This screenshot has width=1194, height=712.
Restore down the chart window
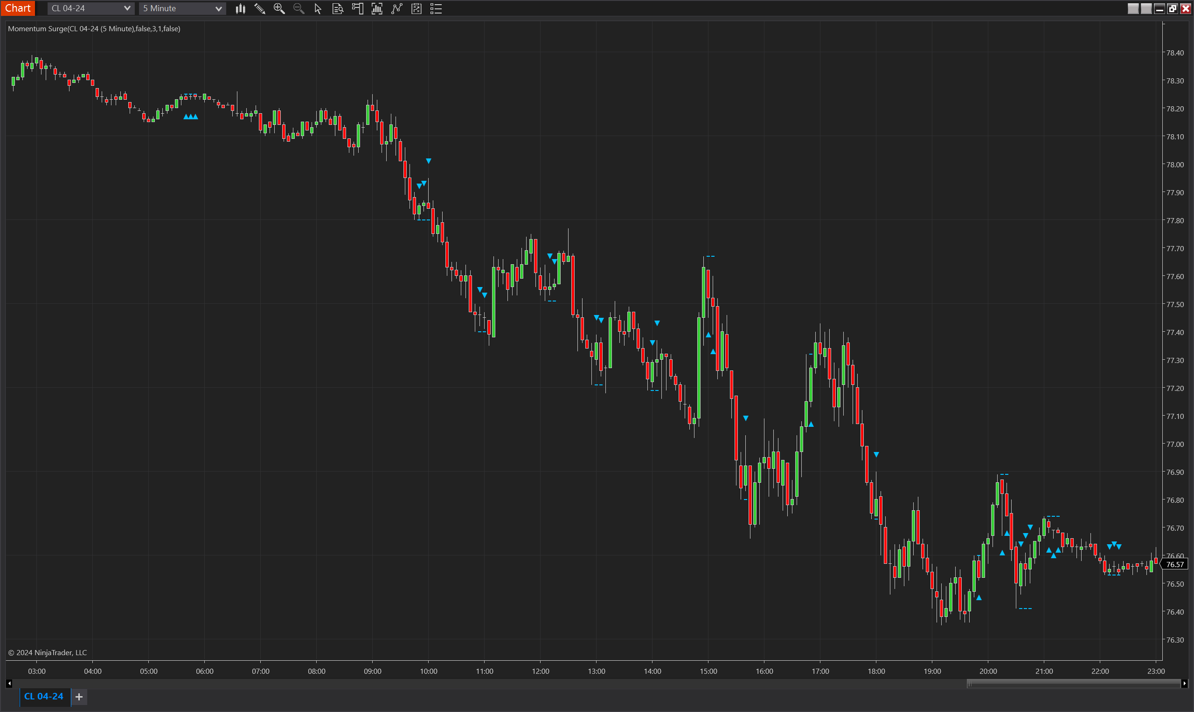click(x=1172, y=8)
